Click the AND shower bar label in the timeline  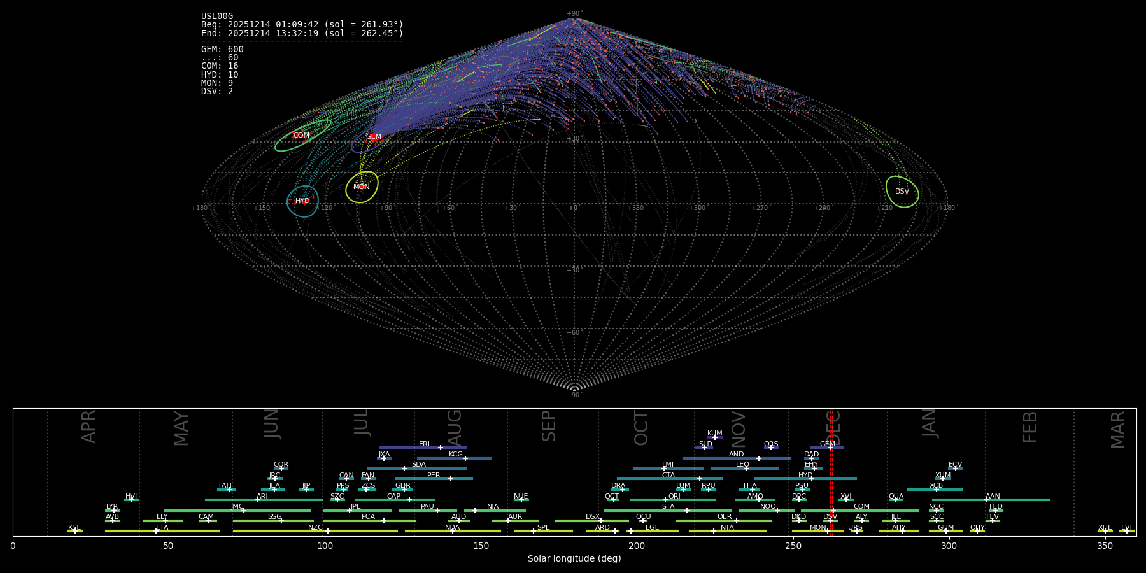(737, 455)
